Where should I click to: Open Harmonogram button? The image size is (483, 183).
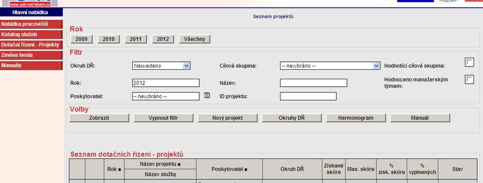coord(356,118)
